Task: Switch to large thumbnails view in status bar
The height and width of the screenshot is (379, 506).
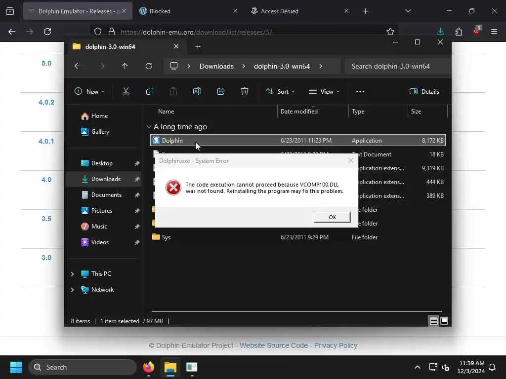Action: [444, 321]
